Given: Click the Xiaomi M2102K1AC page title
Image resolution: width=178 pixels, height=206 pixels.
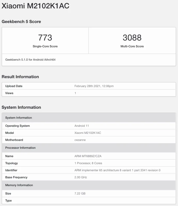Looking at the screenshot, I should point(35,6).
